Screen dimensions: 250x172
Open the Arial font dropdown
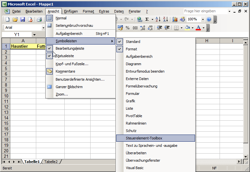click(43, 28)
